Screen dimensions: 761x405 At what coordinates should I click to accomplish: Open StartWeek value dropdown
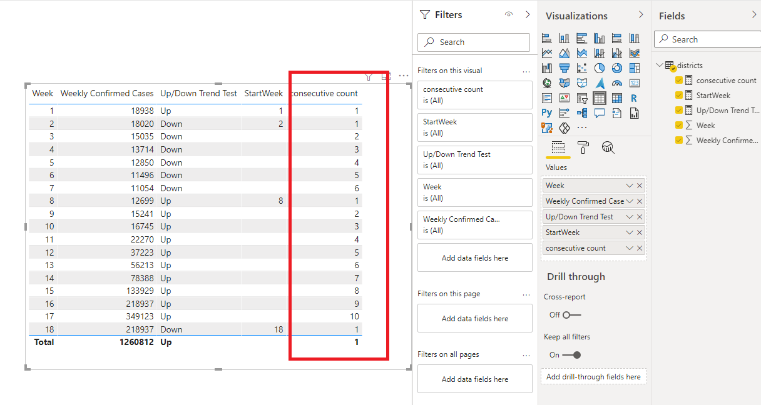(630, 232)
